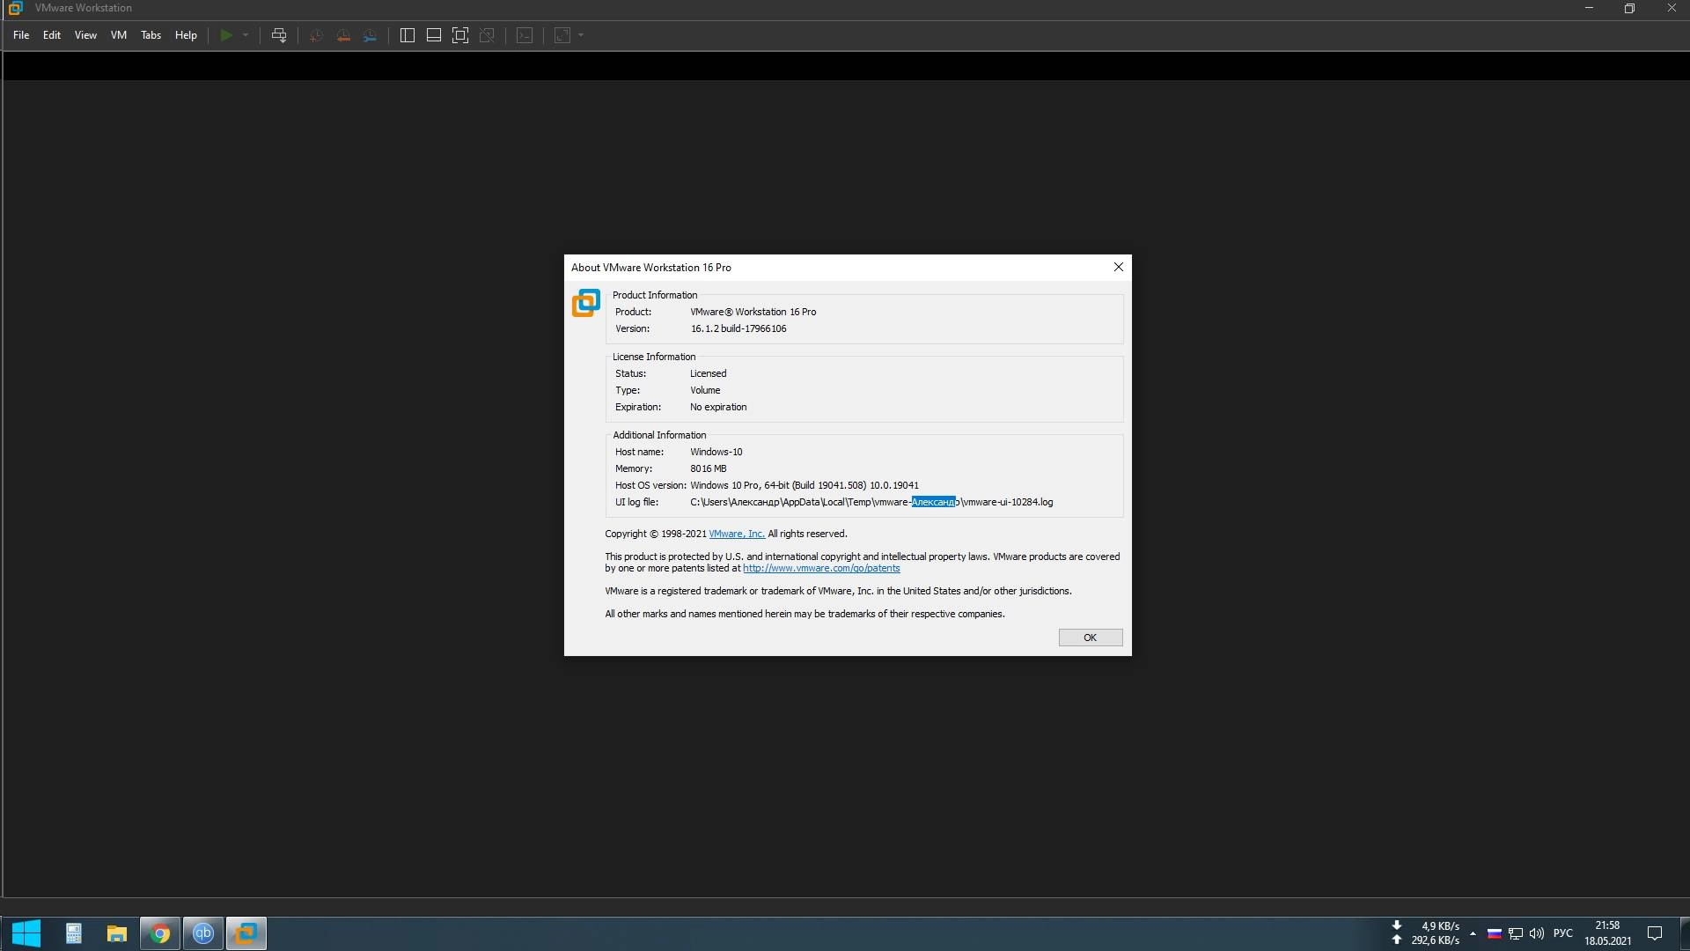Viewport: 1690px width, 951px height.
Task: Open the Tabs menu
Action: point(151,35)
